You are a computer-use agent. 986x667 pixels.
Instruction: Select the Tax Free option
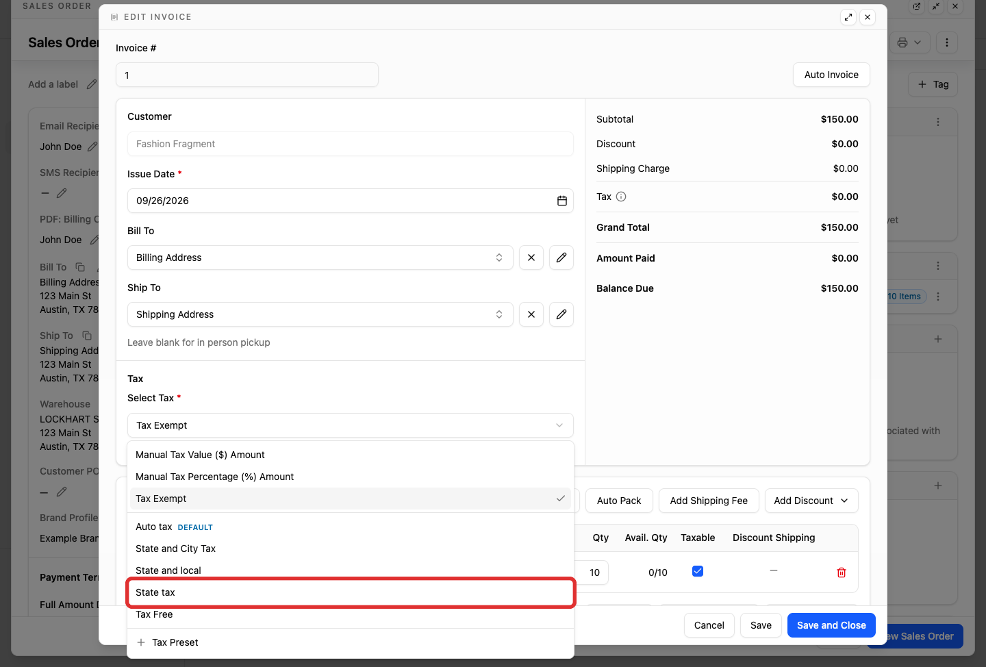point(351,614)
